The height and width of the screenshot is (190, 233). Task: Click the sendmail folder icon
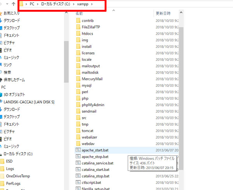[x=78, y=111]
